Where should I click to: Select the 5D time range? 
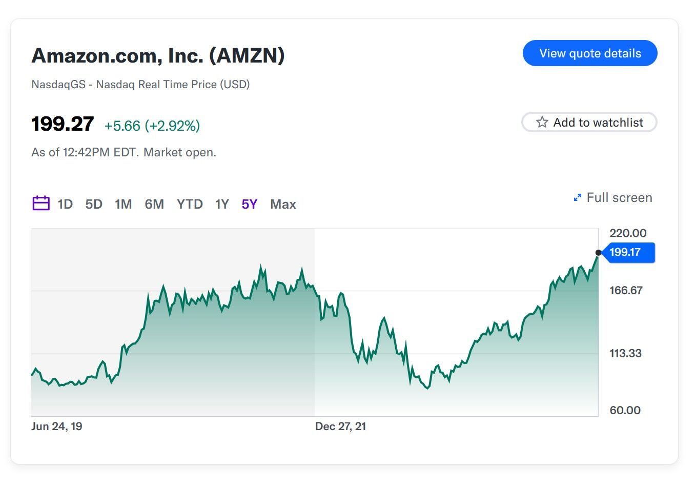[94, 204]
